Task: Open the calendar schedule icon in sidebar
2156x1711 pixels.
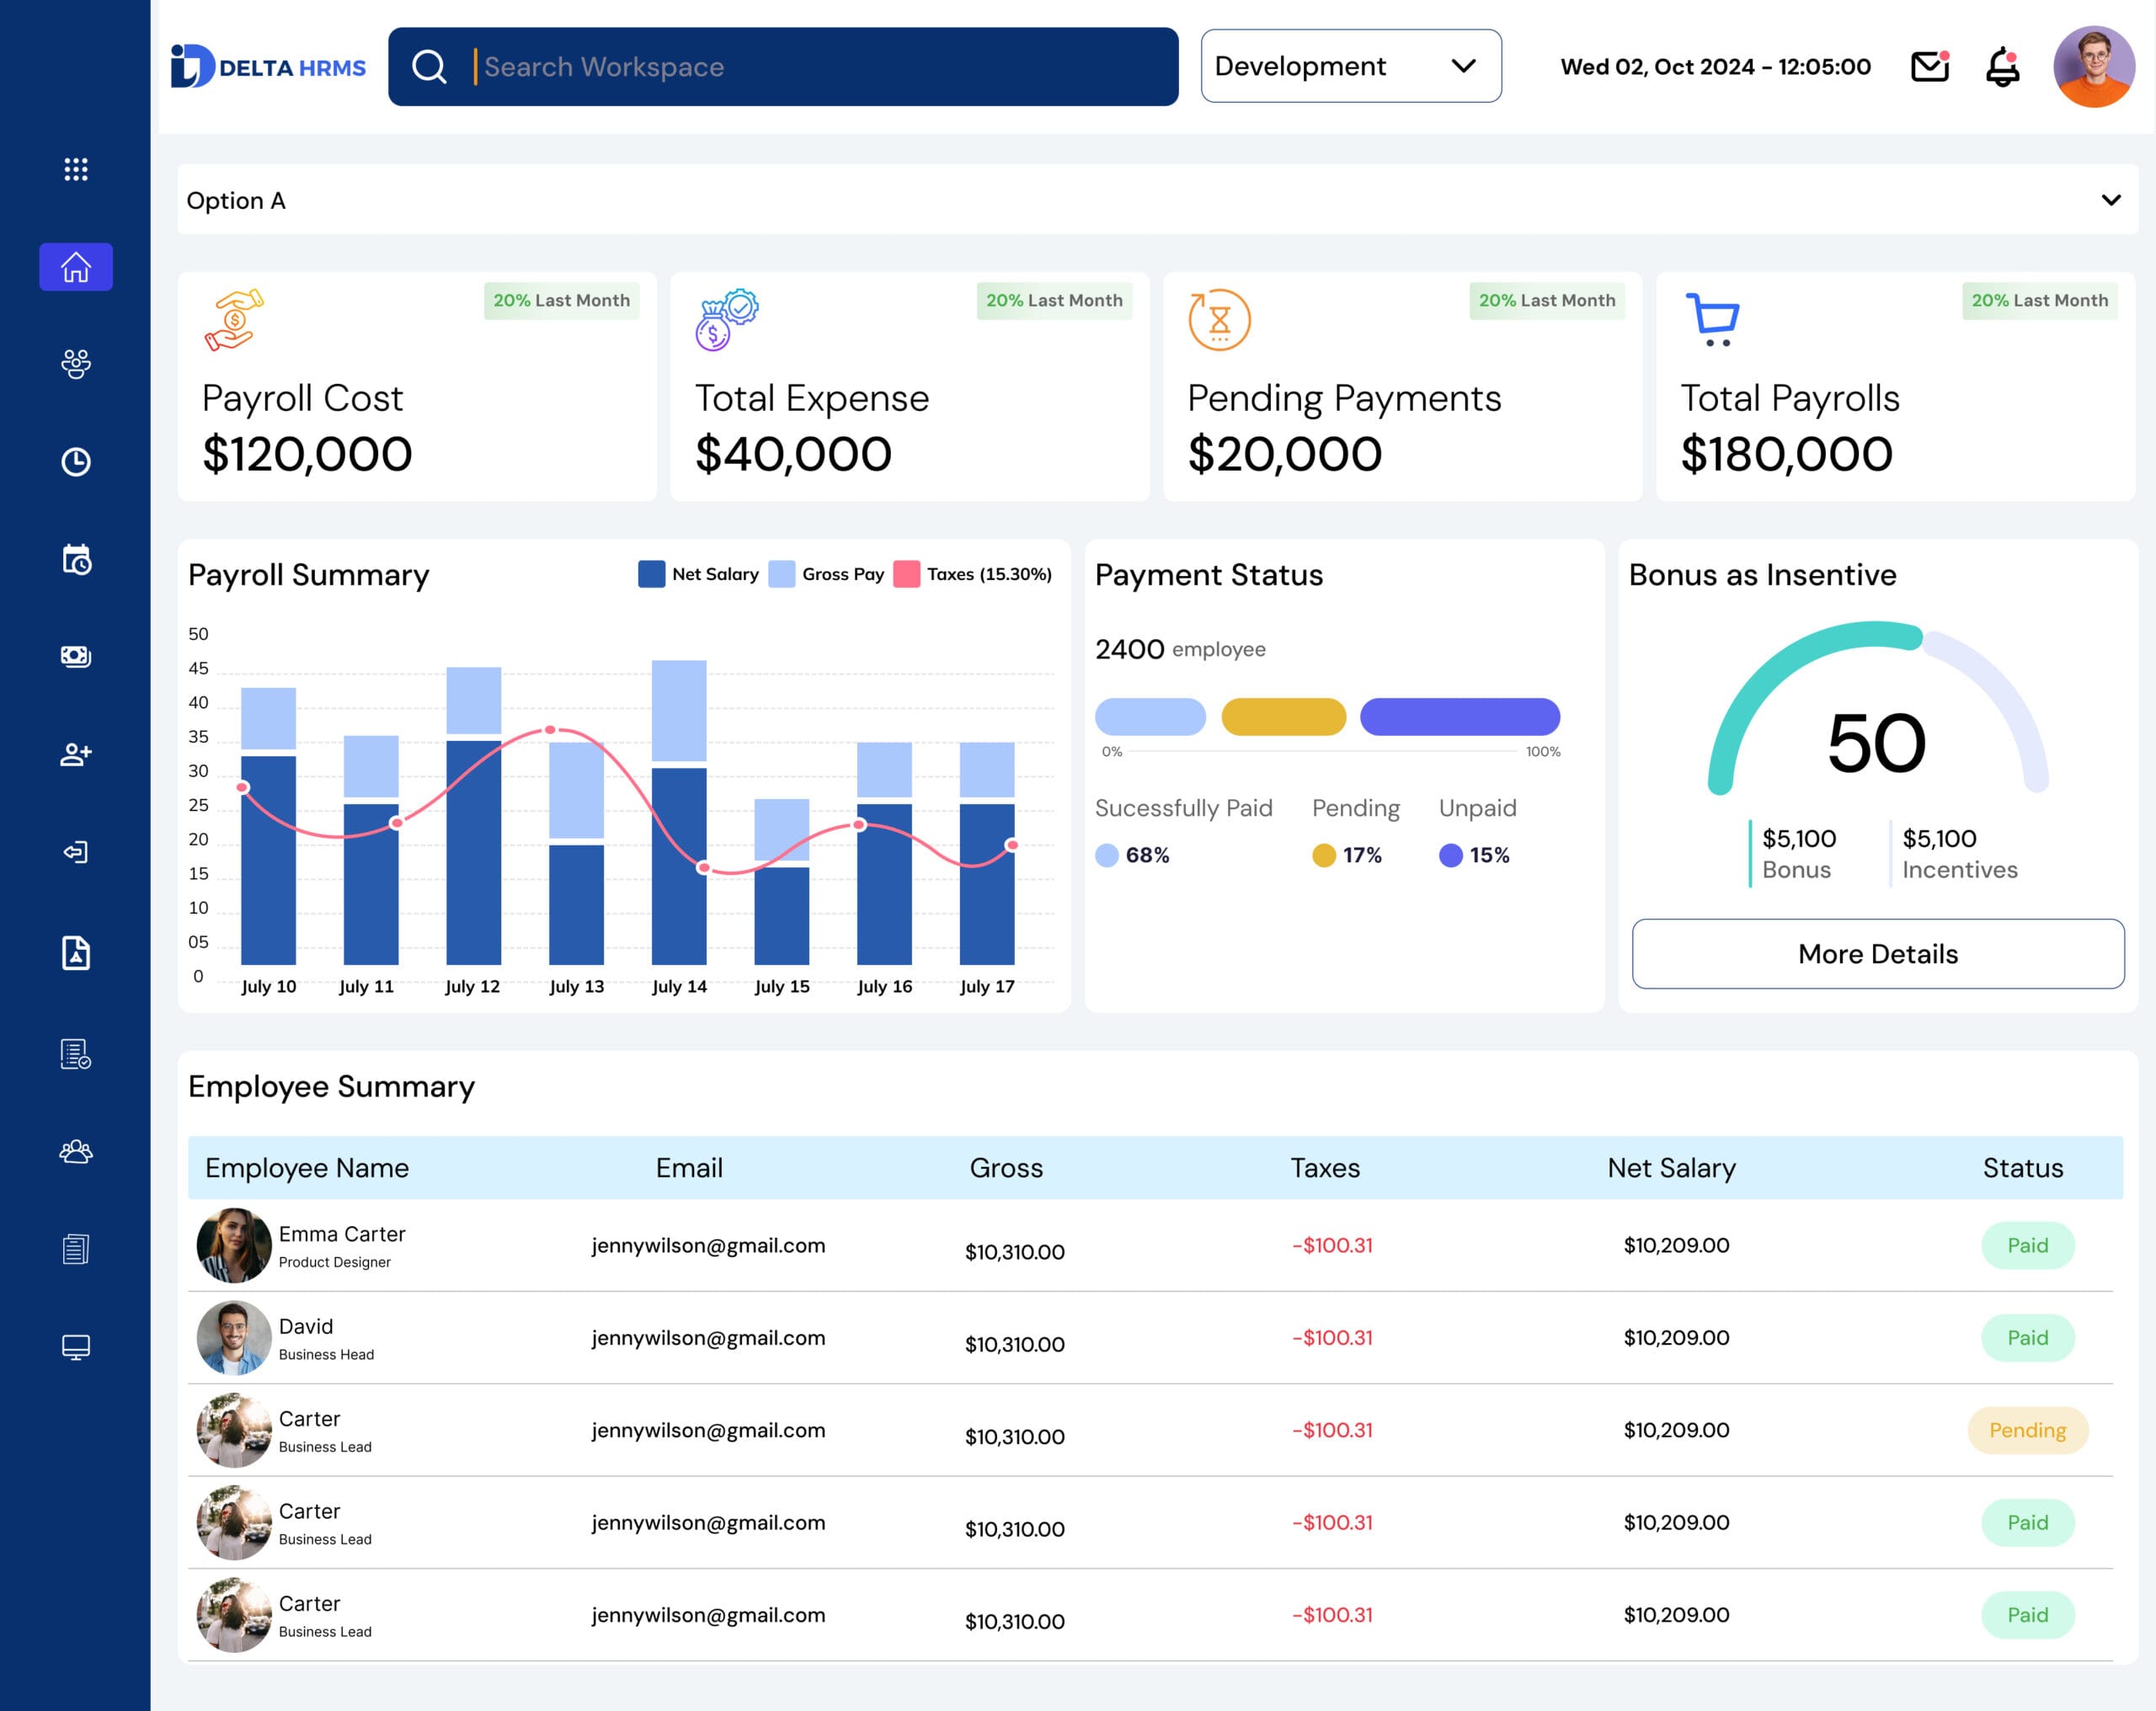Action: point(76,559)
